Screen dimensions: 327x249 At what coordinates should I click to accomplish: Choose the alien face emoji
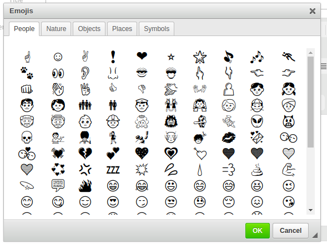[x=257, y=121]
